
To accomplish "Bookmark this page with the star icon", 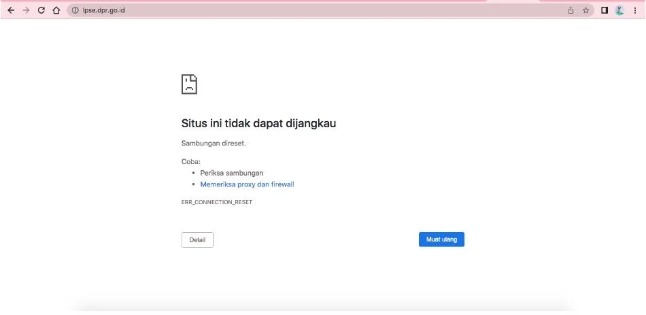I will point(585,10).
